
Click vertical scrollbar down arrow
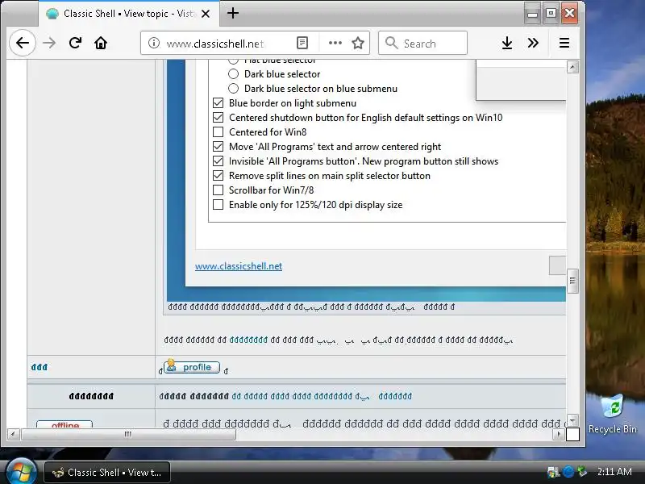point(572,420)
